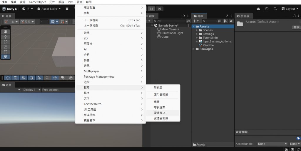Click the Pause playback button
The height and width of the screenshot is (151, 301).
pos(151,9)
